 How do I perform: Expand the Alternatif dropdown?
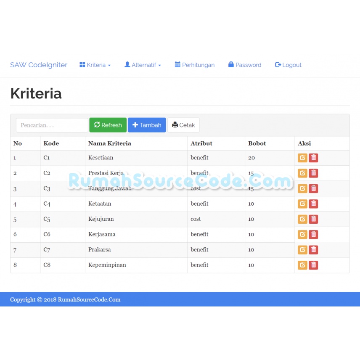143,65
